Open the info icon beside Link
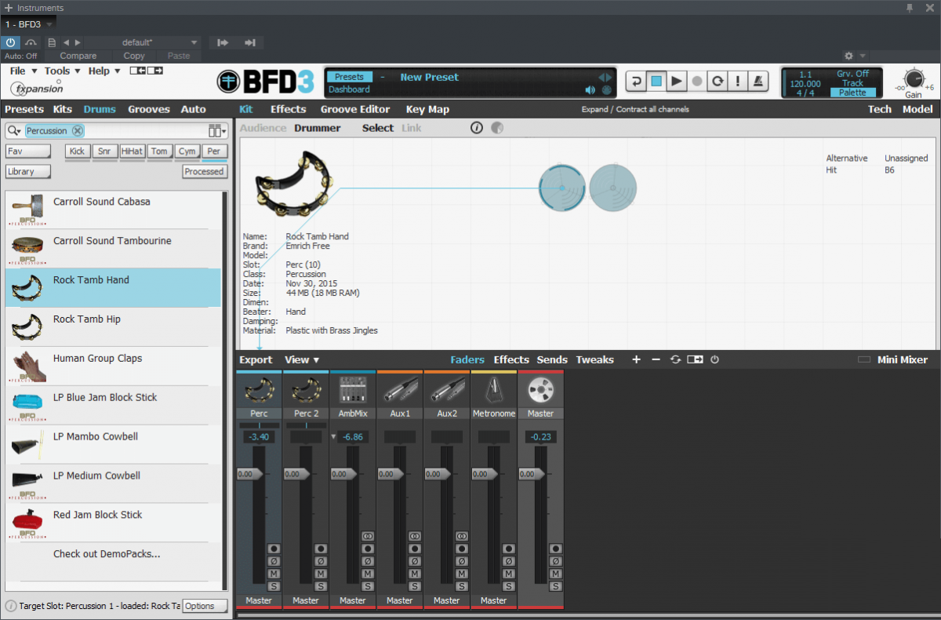The height and width of the screenshot is (620, 941). (x=477, y=128)
